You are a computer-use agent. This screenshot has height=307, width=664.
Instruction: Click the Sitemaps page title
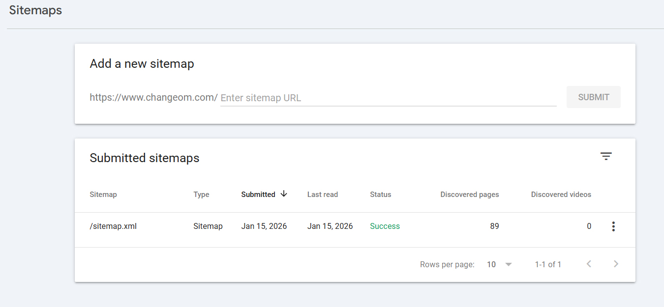[x=35, y=10]
